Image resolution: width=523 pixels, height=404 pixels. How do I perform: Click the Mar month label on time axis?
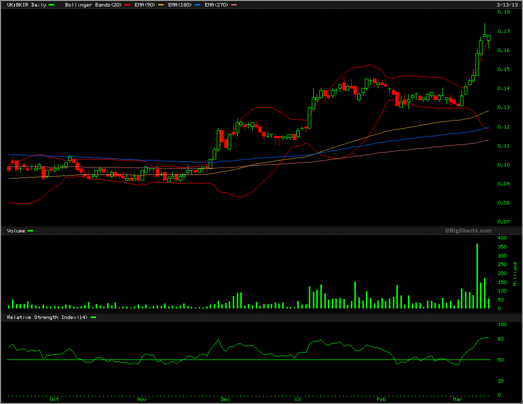[457, 399]
